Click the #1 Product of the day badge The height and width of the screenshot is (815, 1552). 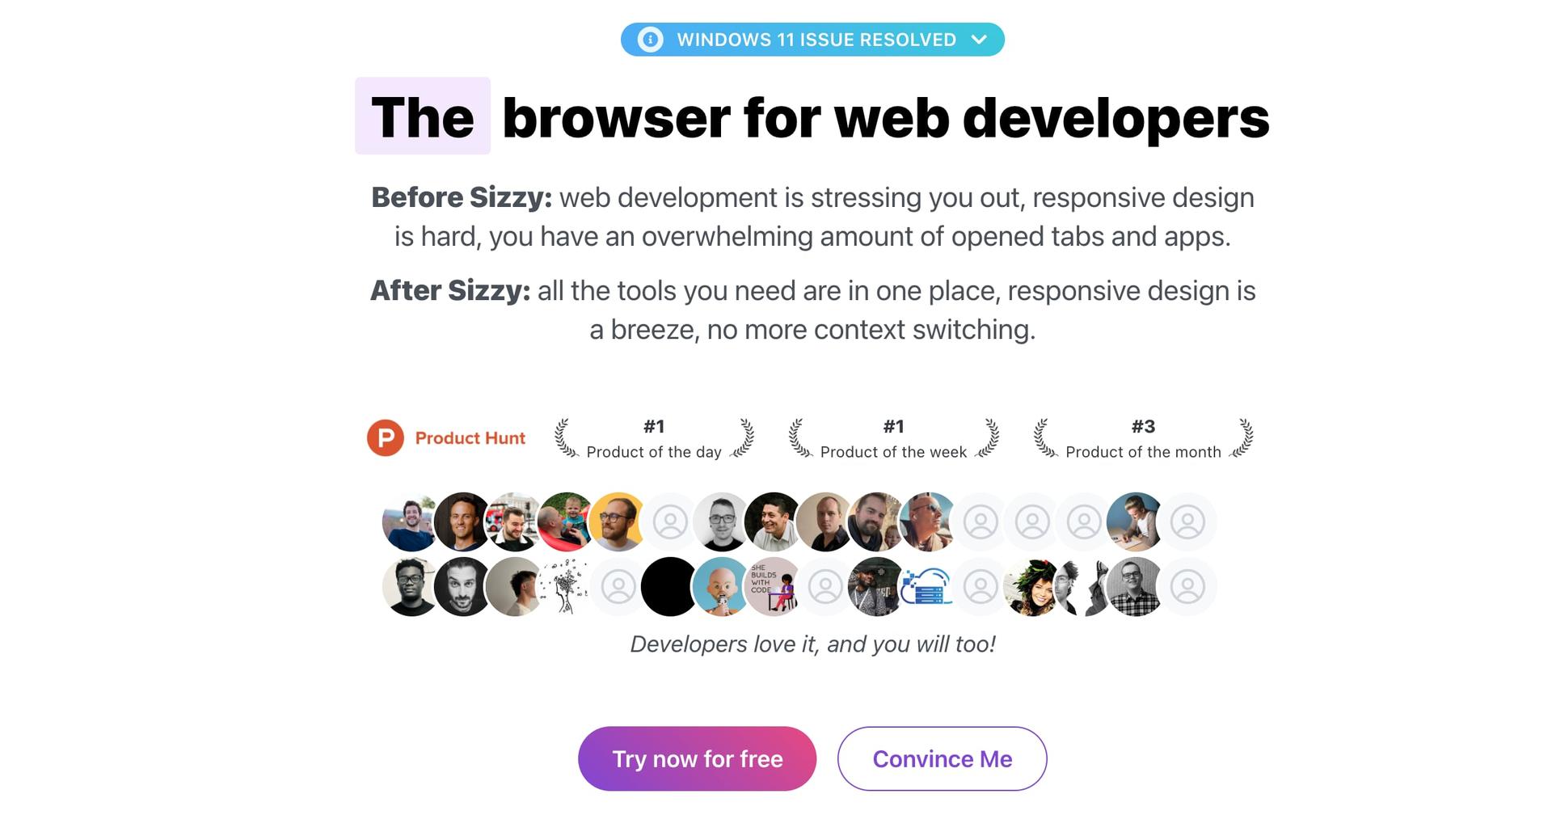654,439
